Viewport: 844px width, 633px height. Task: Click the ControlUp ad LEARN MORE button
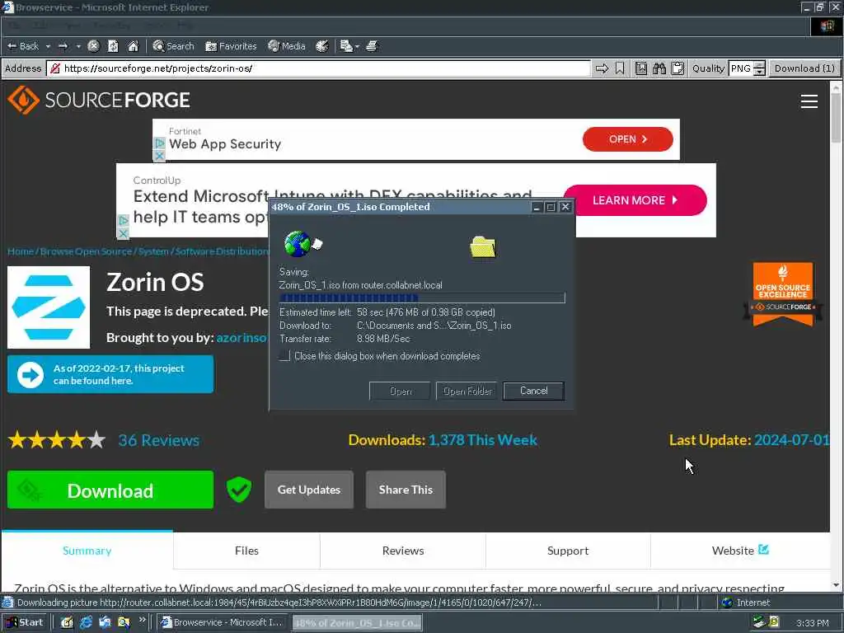(635, 200)
